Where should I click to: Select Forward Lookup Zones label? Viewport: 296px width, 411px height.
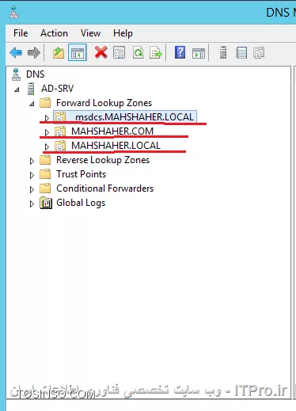pyautogui.click(x=104, y=103)
